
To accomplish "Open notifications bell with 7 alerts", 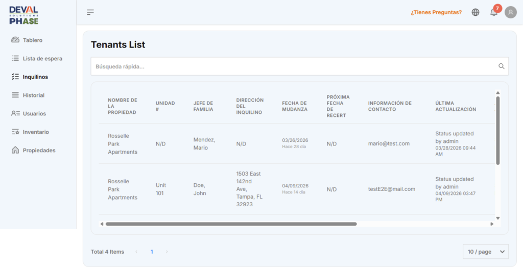I will [x=494, y=12].
